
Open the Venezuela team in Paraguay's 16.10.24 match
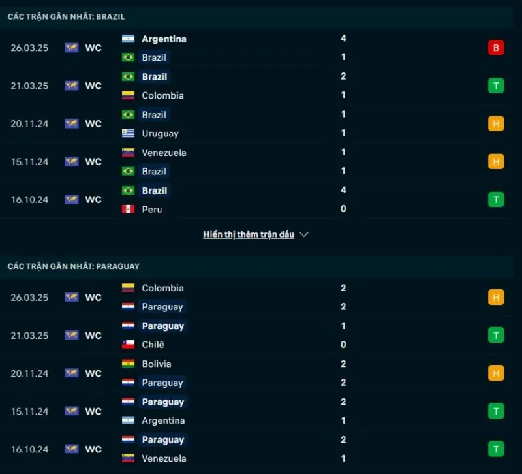pos(164,458)
